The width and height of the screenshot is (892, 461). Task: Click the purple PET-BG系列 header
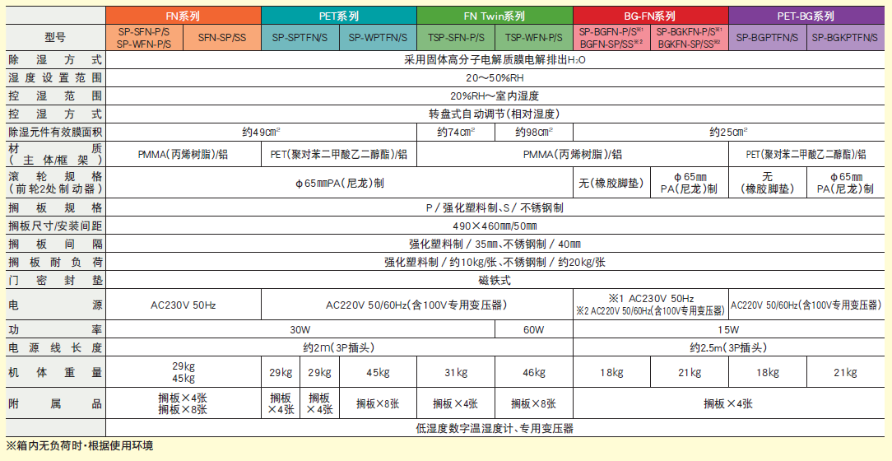point(806,16)
